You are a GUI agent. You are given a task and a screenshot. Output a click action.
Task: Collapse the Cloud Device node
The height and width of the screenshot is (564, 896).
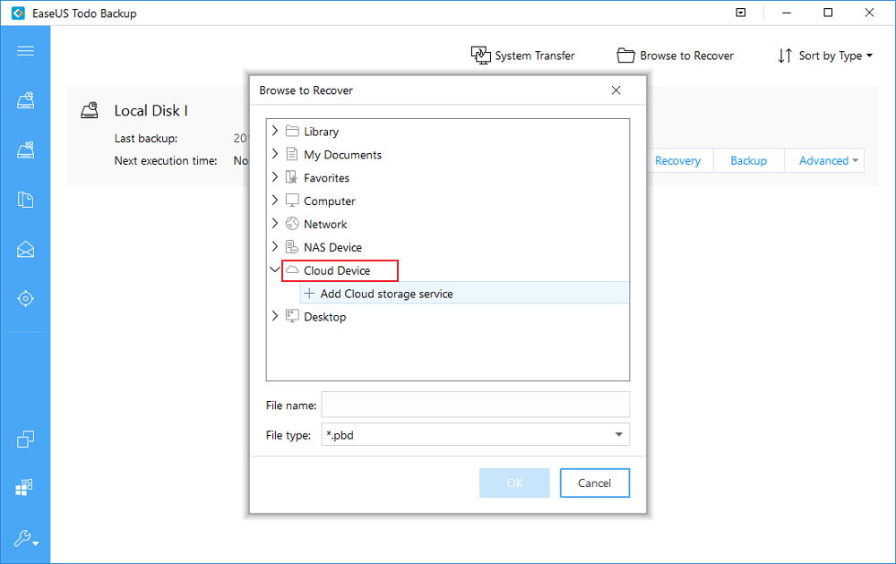(275, 270)
